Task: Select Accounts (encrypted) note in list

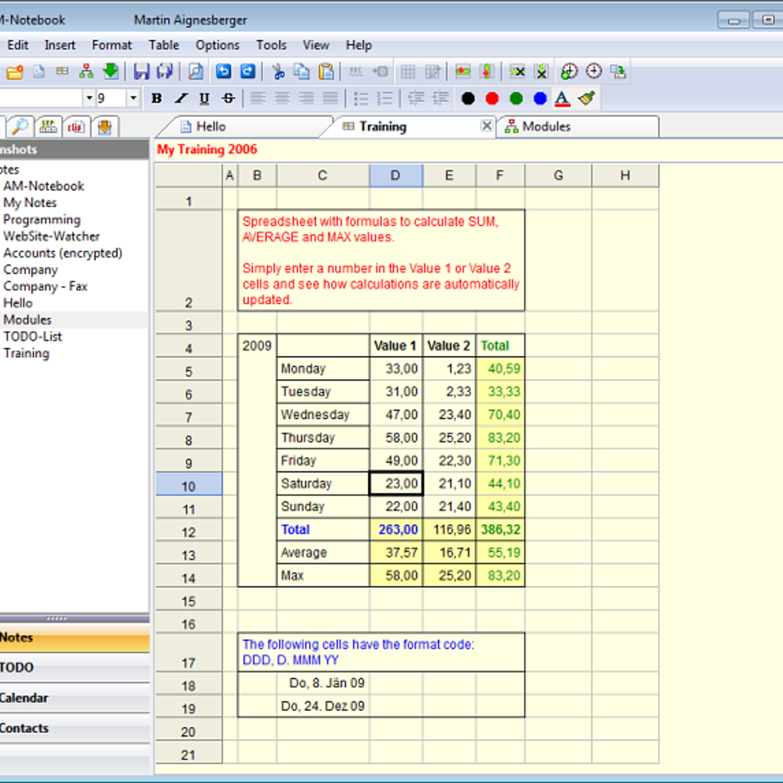Action: (63, 253)
